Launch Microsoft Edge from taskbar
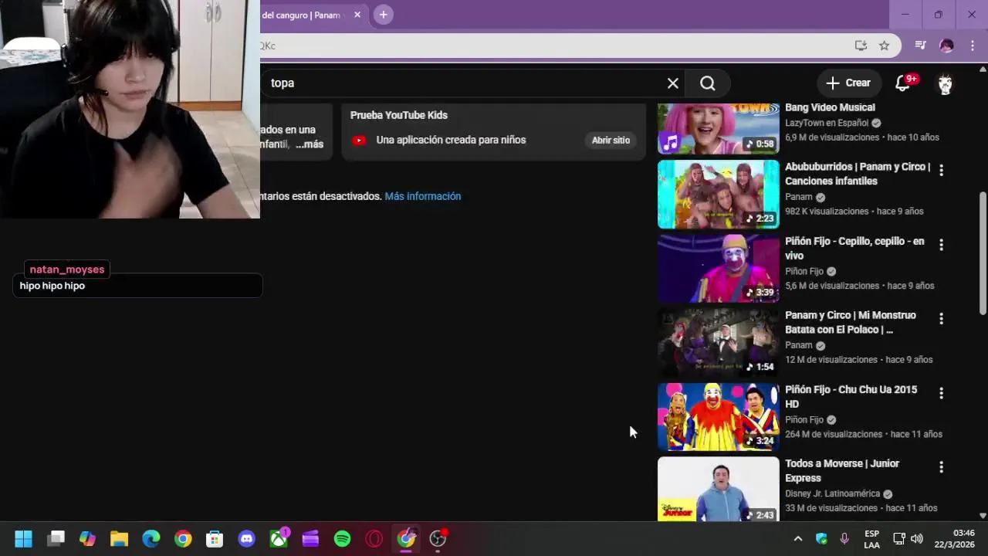The width and height of the screenshot is (988, 556). (x=151, y=539)
